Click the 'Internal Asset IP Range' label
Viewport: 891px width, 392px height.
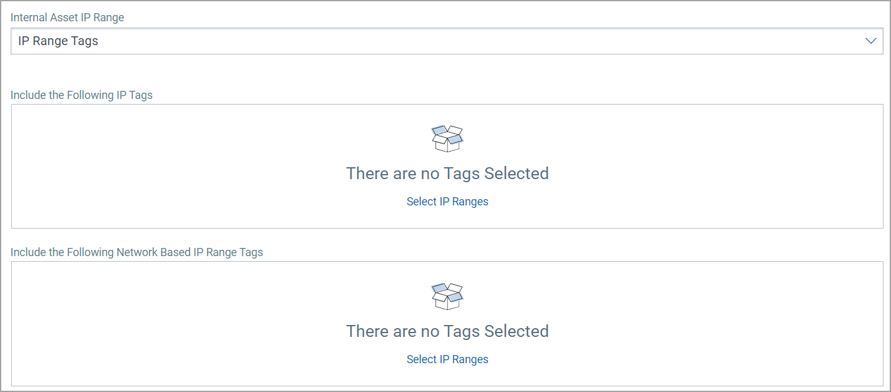pyautogui.click(x=68, y=18)
